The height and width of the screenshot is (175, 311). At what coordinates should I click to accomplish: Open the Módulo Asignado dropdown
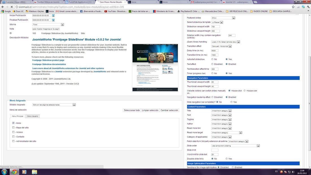54,105
